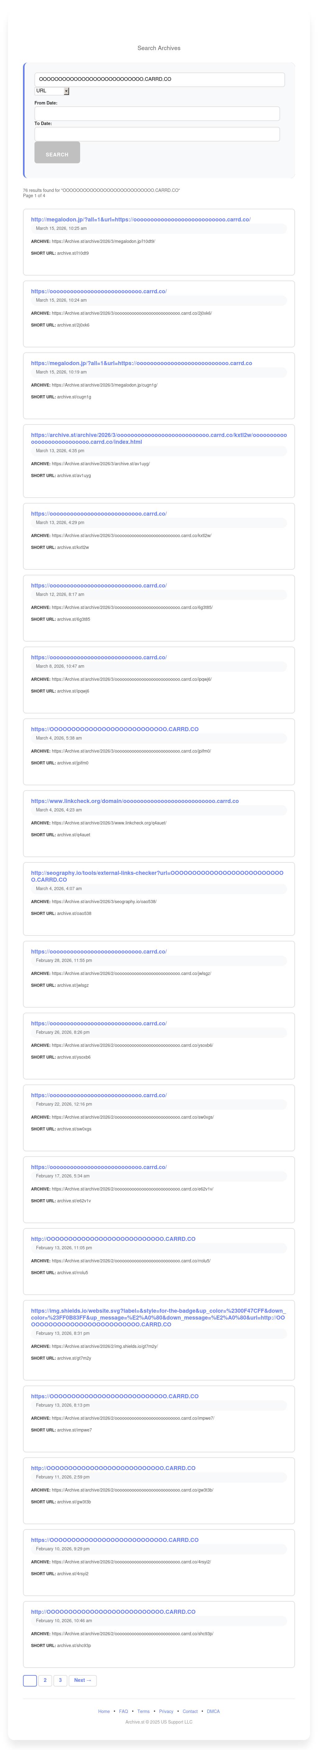Open the Contact footer link

coord(190,1711)
